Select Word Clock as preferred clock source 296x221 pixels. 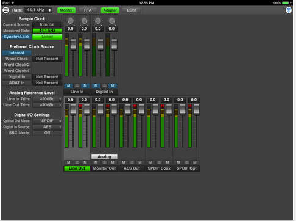16,59
